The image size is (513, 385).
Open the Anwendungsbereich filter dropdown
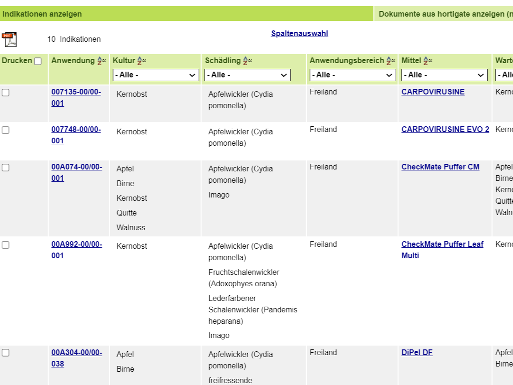pos(352,75)
